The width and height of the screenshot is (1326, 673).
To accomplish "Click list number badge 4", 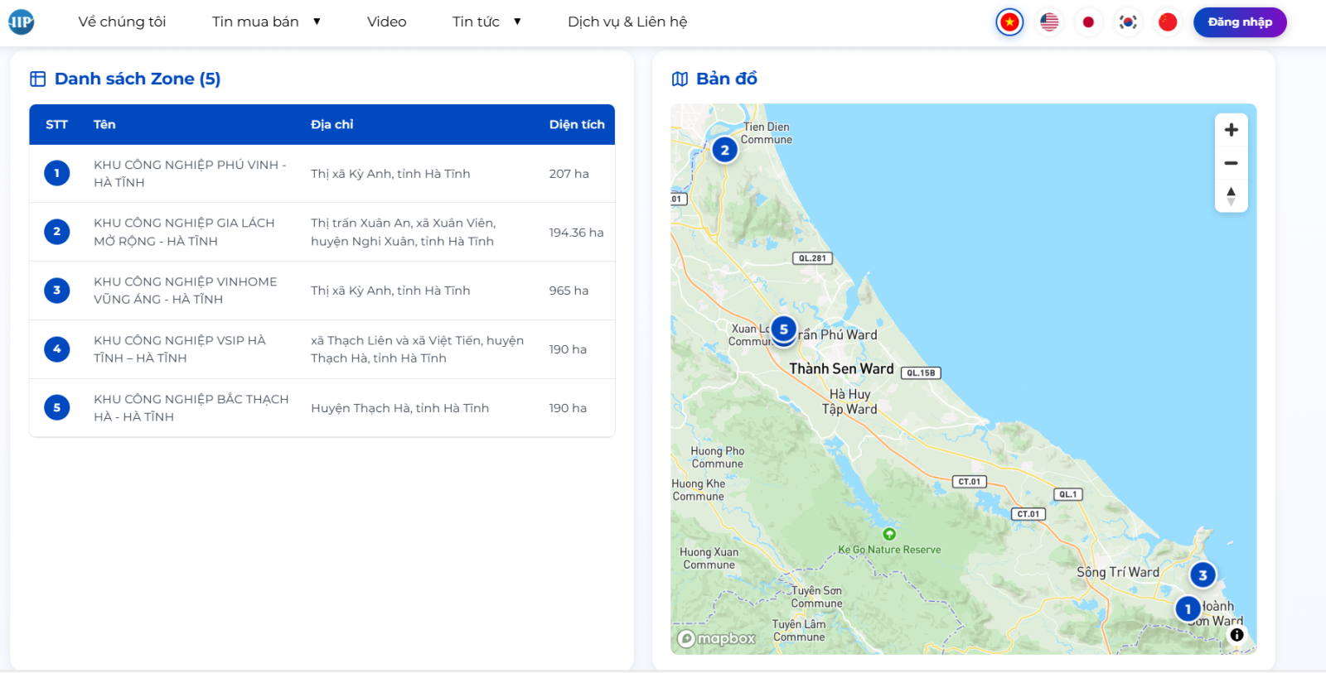I will [56, 349].
